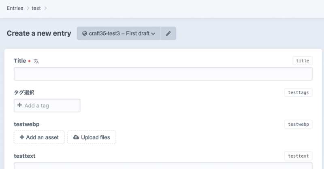This screenshot has width=324, height=169.
Task: Click the plus icon on Add an asset
Action: point(21,137)
